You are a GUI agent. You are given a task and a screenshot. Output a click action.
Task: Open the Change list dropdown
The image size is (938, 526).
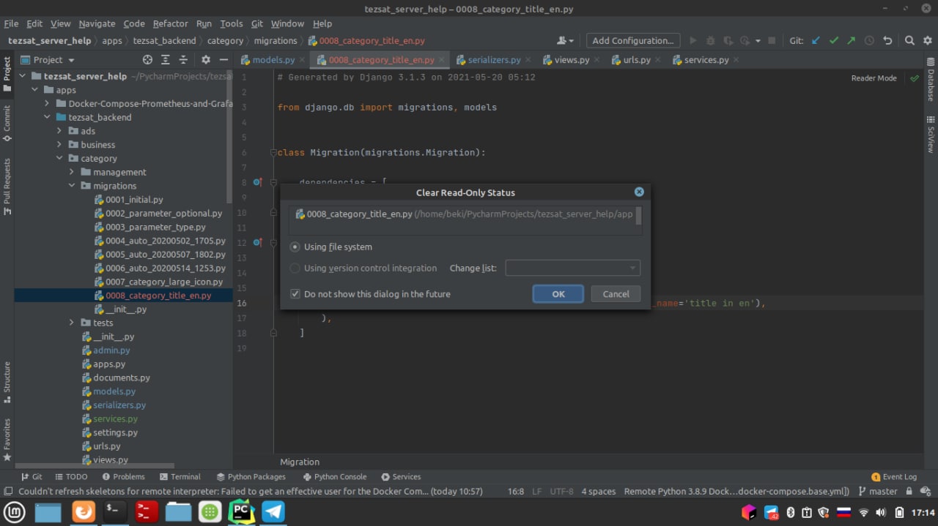(x=572, y=268)
